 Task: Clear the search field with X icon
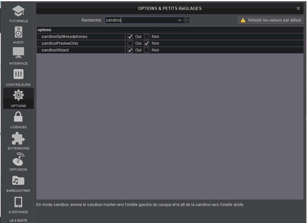click(x=186, y=20)
